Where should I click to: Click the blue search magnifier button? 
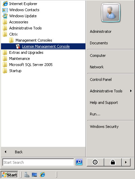coord(79,162)
